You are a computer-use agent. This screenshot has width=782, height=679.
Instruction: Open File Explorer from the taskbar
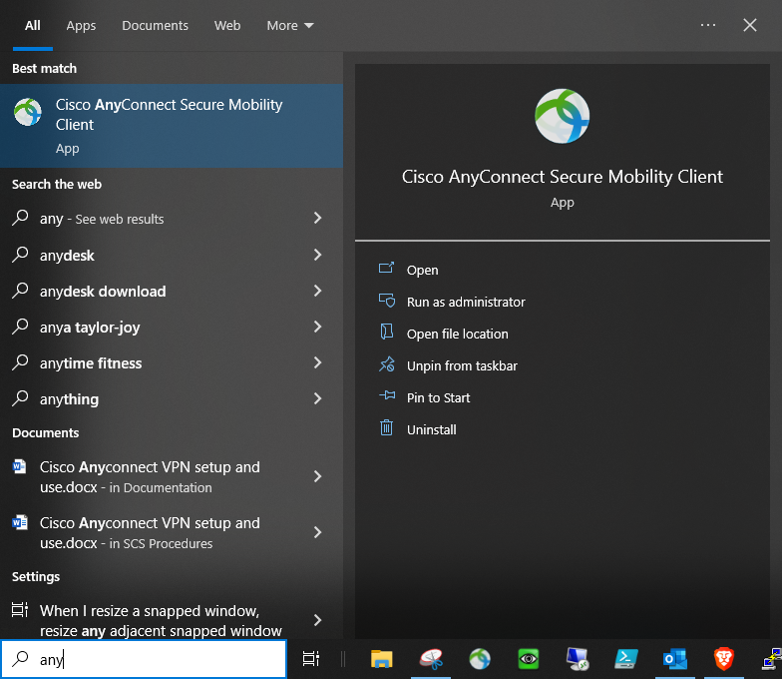click(x=381, y=659)
